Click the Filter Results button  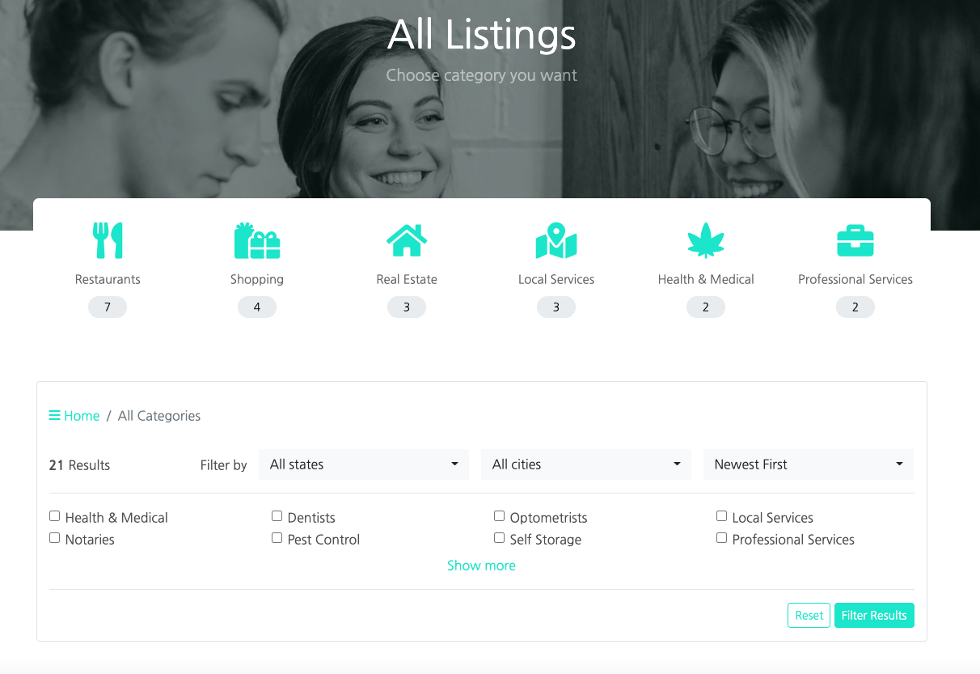874,616
